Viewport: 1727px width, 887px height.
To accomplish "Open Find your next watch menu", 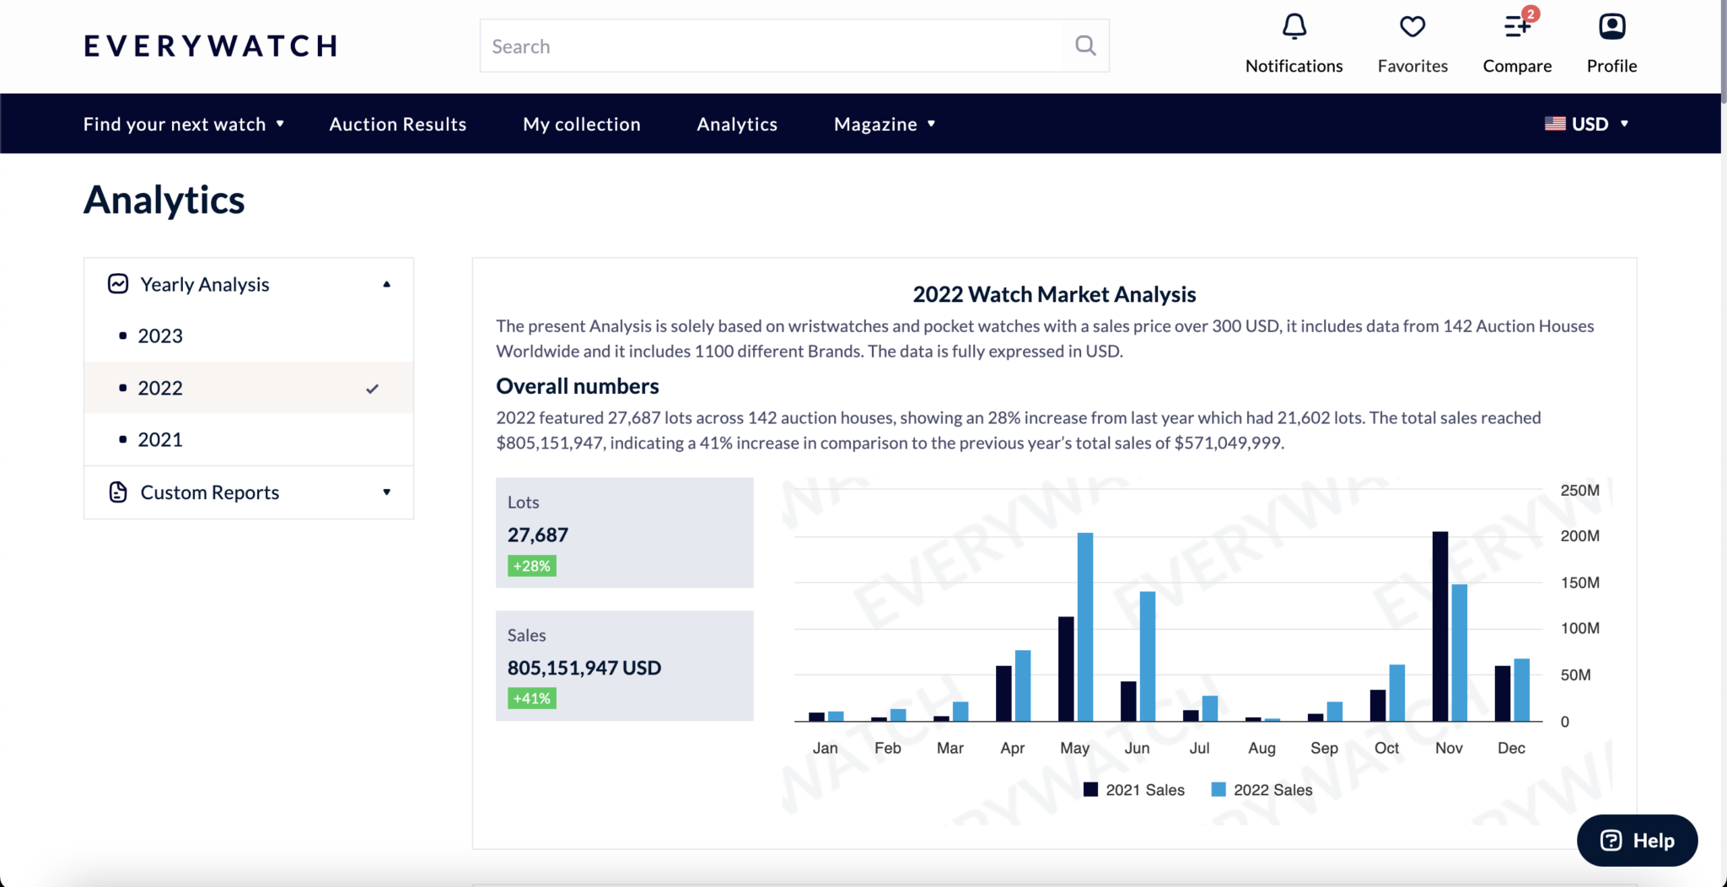I will 183,124.
